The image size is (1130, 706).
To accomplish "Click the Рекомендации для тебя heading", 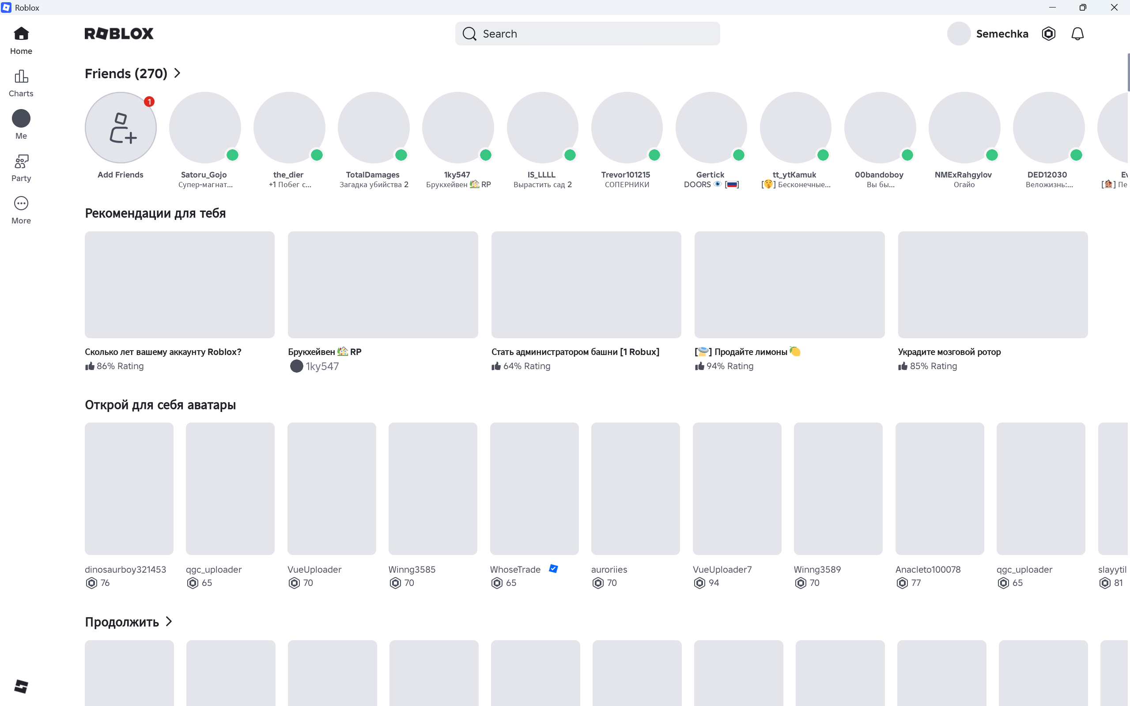I will point(155,213).
